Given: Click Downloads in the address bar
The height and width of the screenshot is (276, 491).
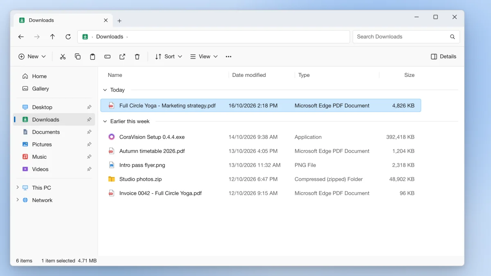Looking at the screenshot, I should coord(110,37).
